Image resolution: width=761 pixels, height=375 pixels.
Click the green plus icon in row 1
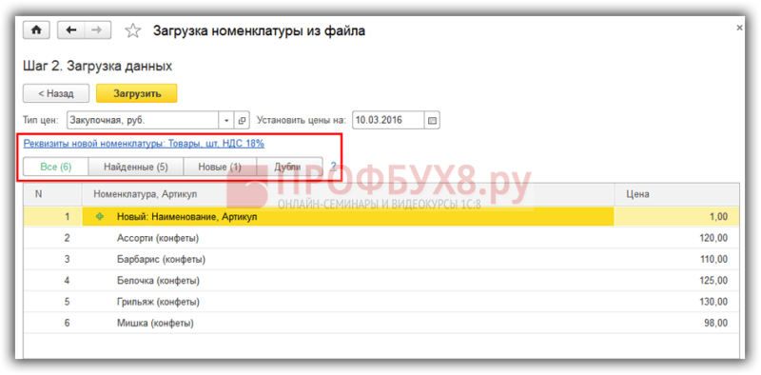point(100,217)
